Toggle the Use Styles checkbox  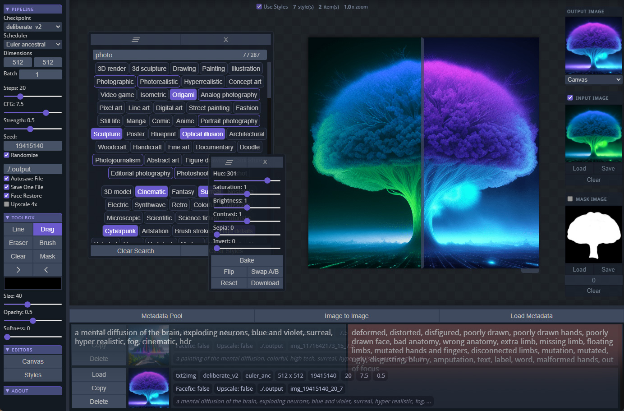259,7
